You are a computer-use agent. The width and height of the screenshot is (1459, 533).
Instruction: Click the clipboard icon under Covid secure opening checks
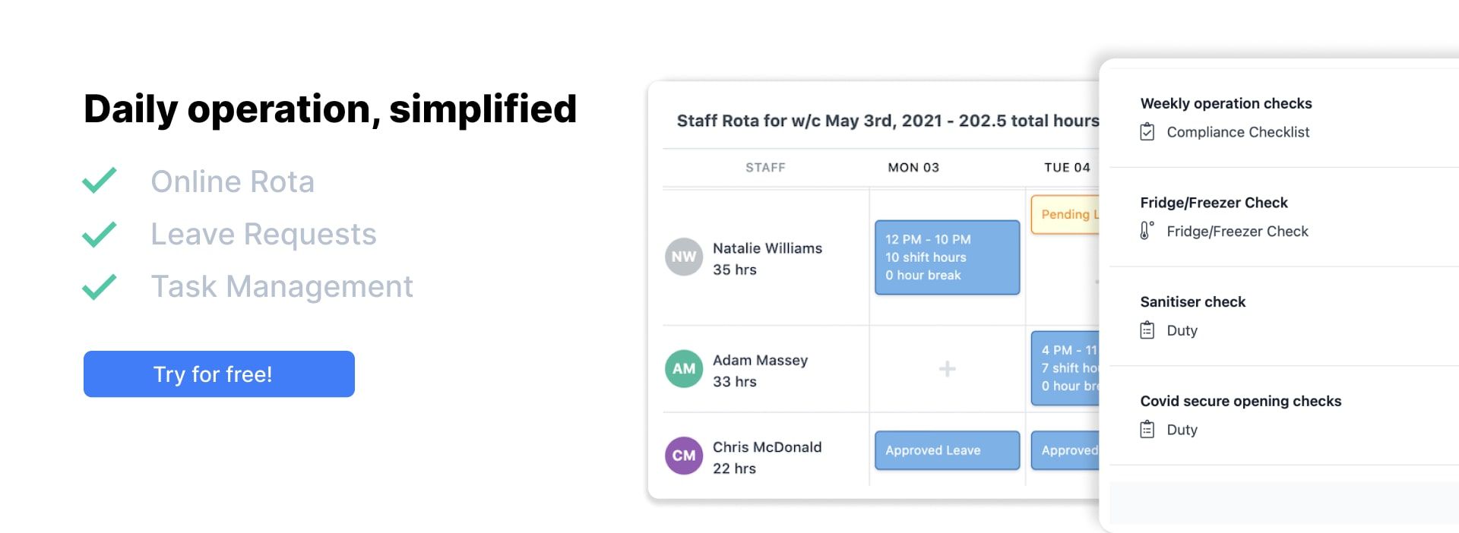1147,429
